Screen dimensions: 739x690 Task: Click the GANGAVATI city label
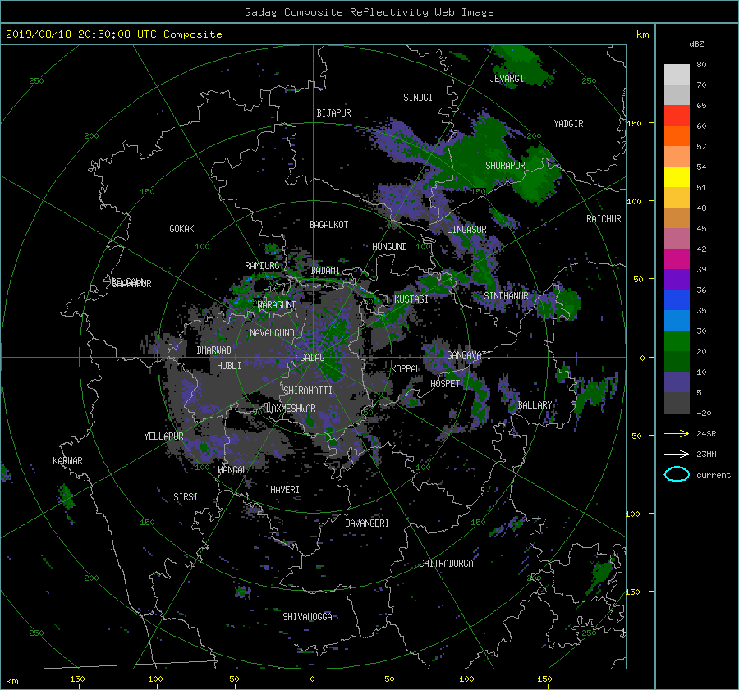469,354
